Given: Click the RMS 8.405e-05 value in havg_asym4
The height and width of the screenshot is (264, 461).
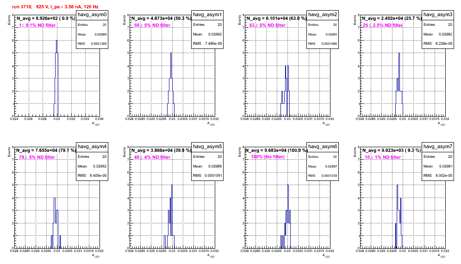Looking at the screenshot, I should [x=99, y=175].
